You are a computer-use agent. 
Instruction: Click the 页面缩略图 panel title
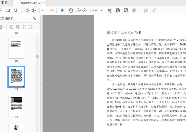(x=7, y=19)
